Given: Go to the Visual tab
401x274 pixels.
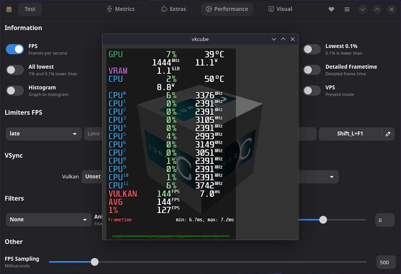Looking at the screenshot, I should pos(280,9).
